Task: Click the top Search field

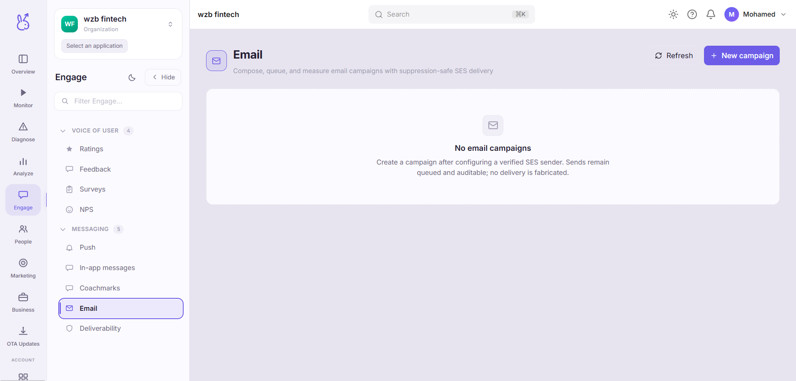Action: 451,15
